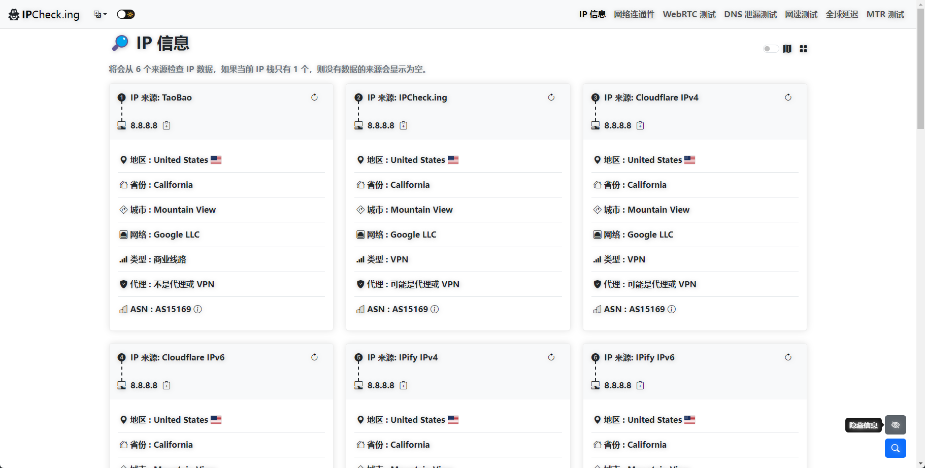This screenshot has height=468, width=925.
Task: Copy the IP address in IPCheck.ing card
Action: (x=403, y=125)
